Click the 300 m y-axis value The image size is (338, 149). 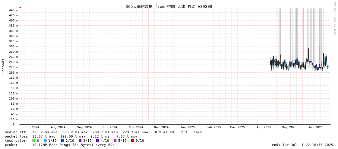[x=13, y=46]
